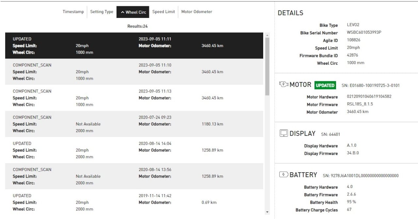Viewport: 418px width, 219px height.
Task: Select the COMPONENT_SCAN entry from 2020-07-24 09:23
Action: point(134,124)
